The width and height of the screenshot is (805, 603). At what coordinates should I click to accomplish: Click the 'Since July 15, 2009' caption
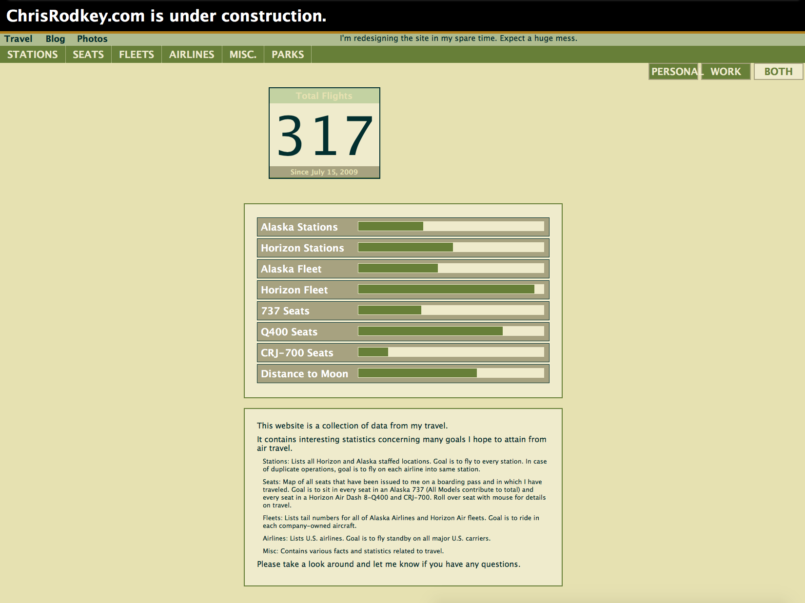point(324,172)
